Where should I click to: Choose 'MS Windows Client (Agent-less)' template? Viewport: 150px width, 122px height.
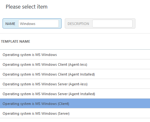point(75,64)
